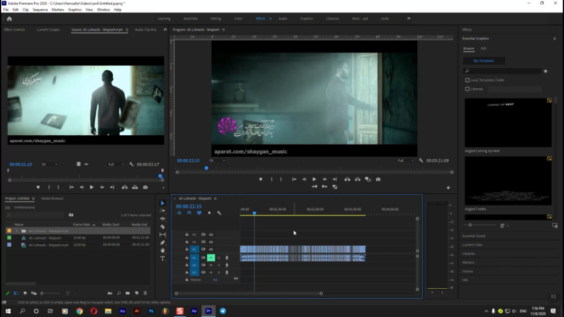Expand the Ali Lohrasbi - Mojezeh.mp4 bin
Image resolution: width=564 pixels, height=317 pixels.
coord(16,231)
